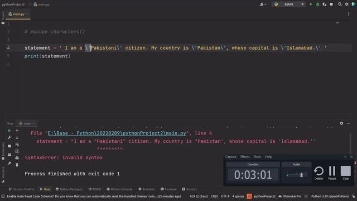Click the Enable Auto Reset Color Scheme notification
Viewport: 357px width, 201px height.
coord(94,196)
